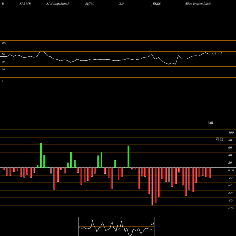The width and height of the screenshot is (236, 236).
Task: Click the tallest green MR bar
Action: click(41, 155)
